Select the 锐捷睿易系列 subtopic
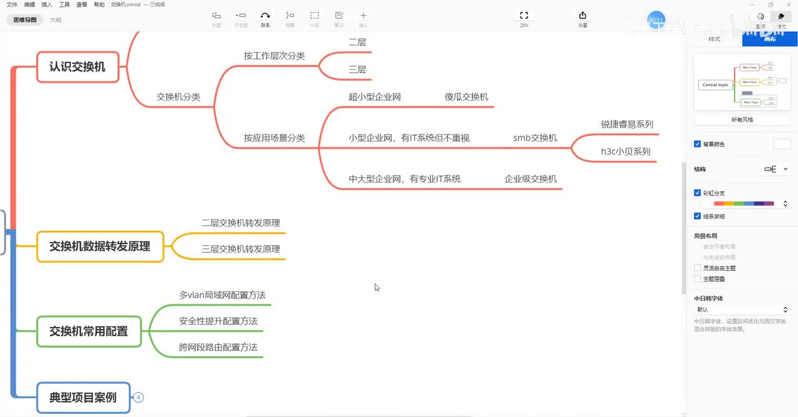The width and height of the screenshot is (798, 417). [x=627, y=124]
